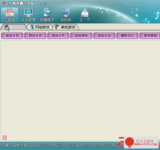The height and width of the screenshot is (150, 160).
Task: Click the 添加分类 button
Action: click(12, 35)
